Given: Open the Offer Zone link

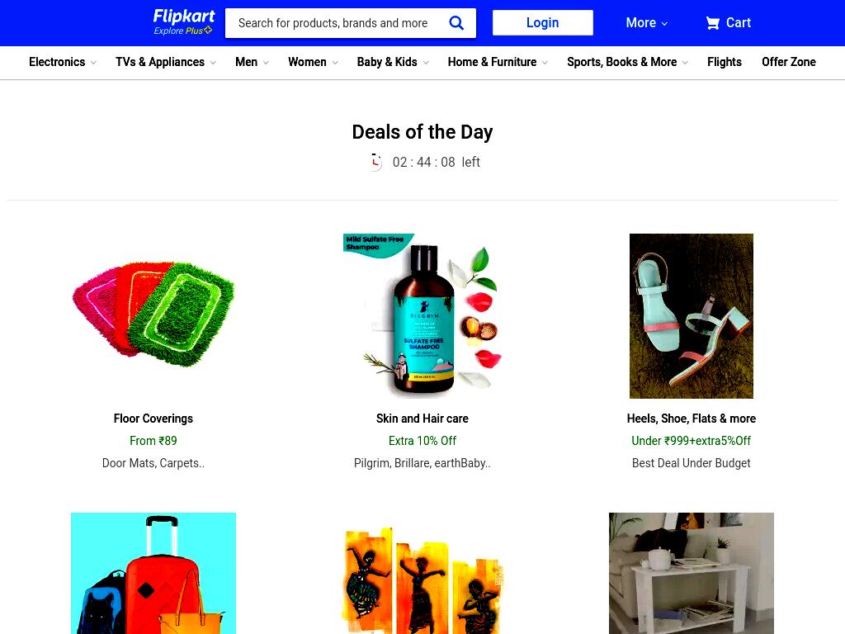Looking at the screenshot, I should coord(788,62).
